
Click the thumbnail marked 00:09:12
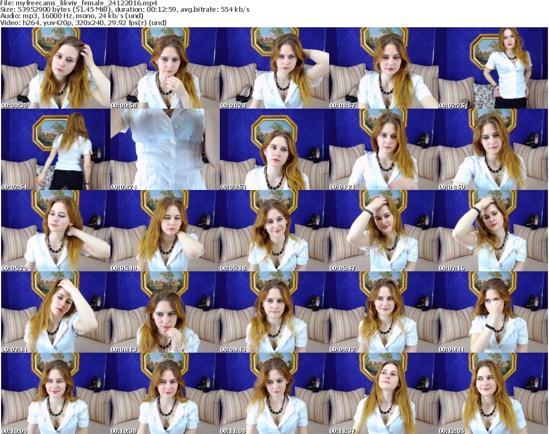(x=384, y=312)
